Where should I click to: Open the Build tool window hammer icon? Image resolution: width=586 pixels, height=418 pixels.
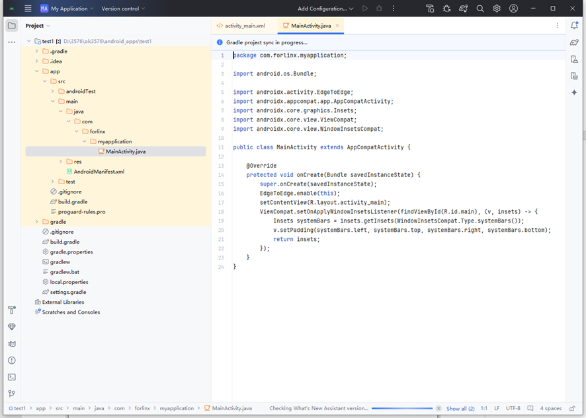coord(12,310)
